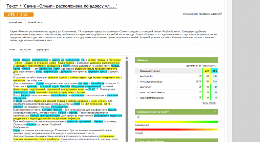The image size is (260, 142).
Task: Click the scroll-to-top arrow button
Action: click(x=230, y=92)
